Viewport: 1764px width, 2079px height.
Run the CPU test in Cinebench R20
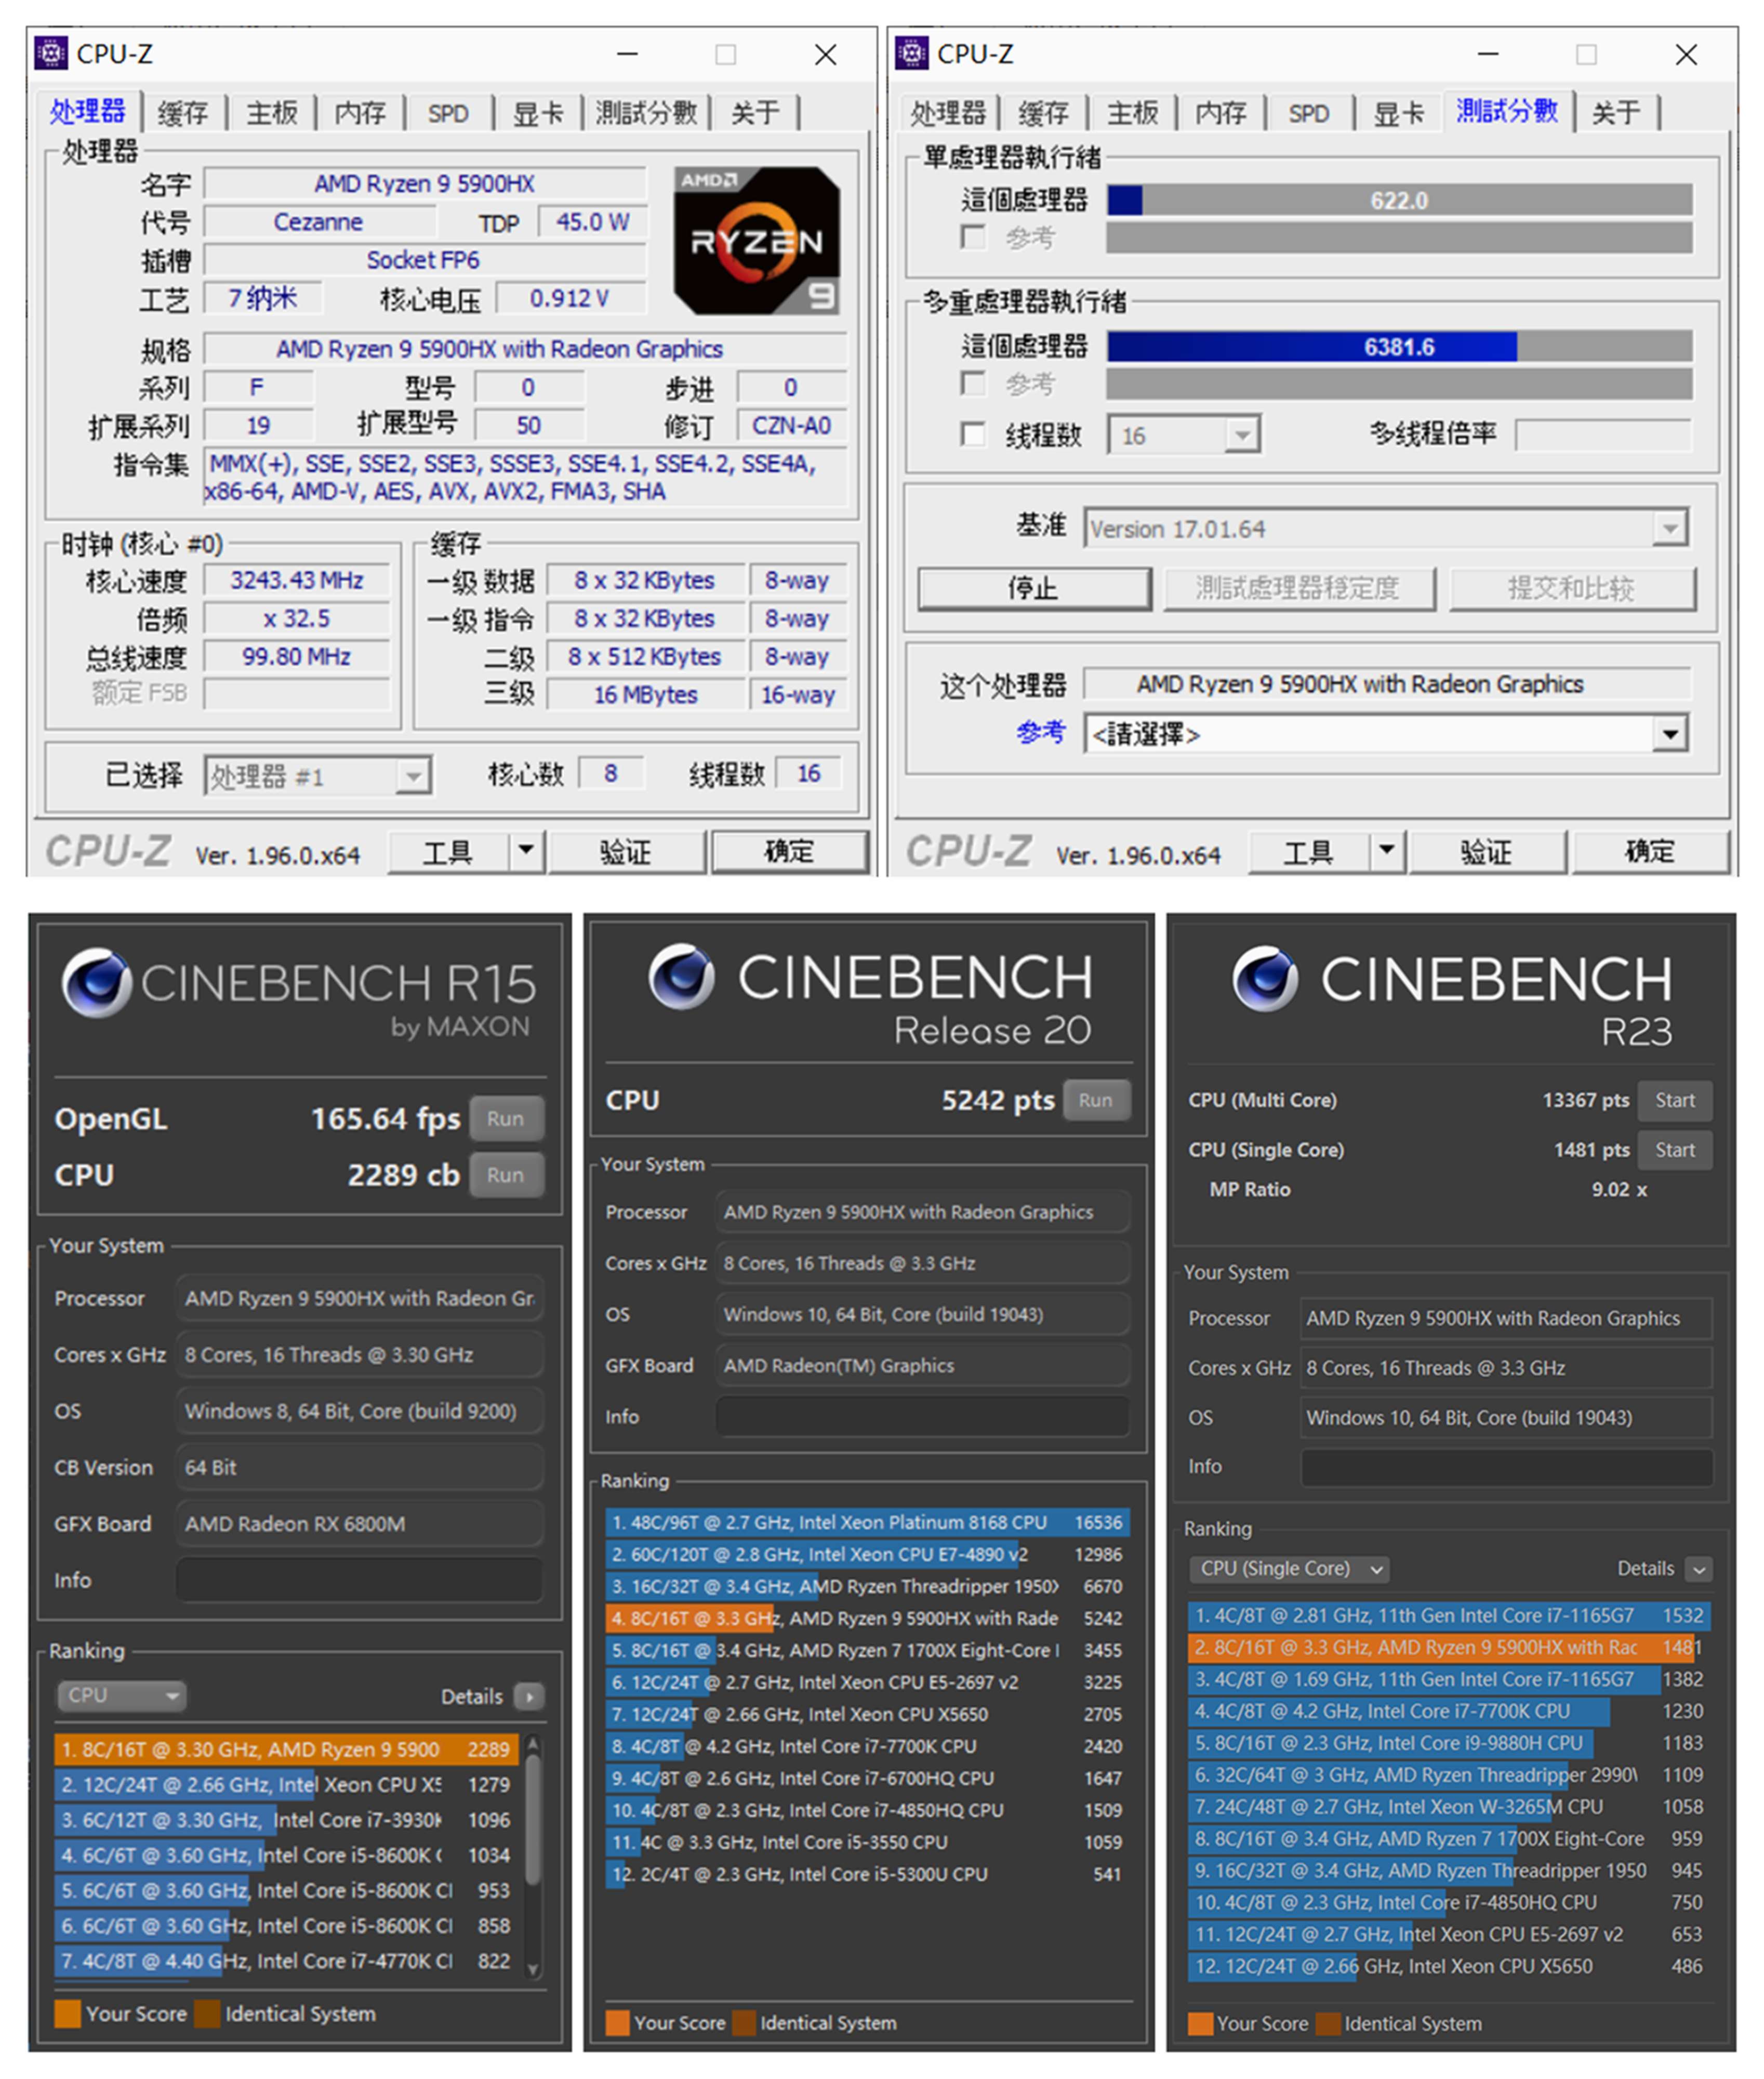tap(1096, 1099)
